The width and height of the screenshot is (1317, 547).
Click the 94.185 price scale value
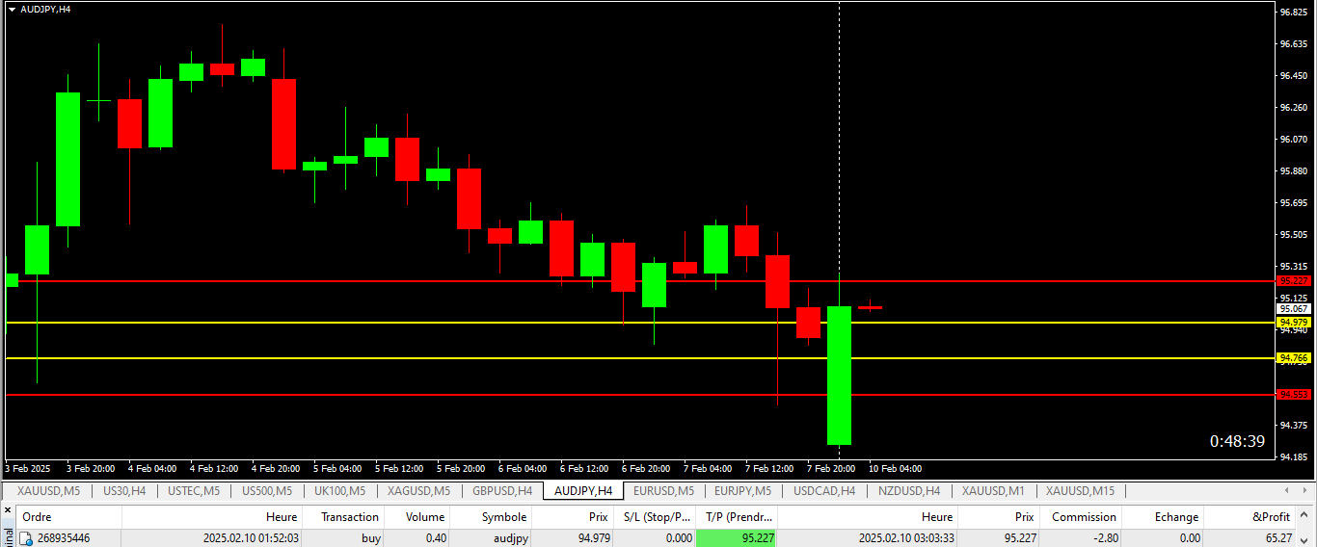[1293, 457]
